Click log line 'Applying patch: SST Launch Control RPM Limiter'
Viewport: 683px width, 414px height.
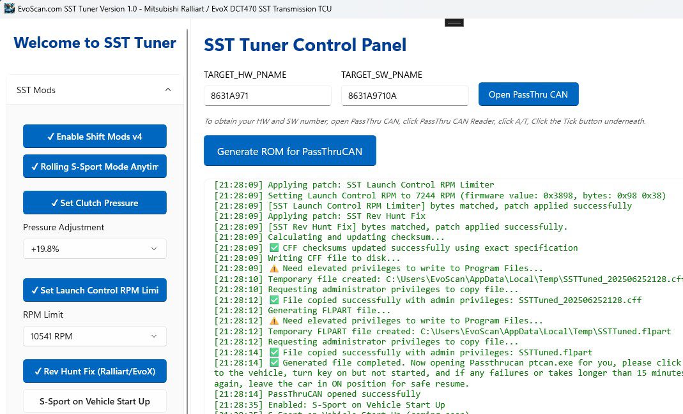[354, 184]
